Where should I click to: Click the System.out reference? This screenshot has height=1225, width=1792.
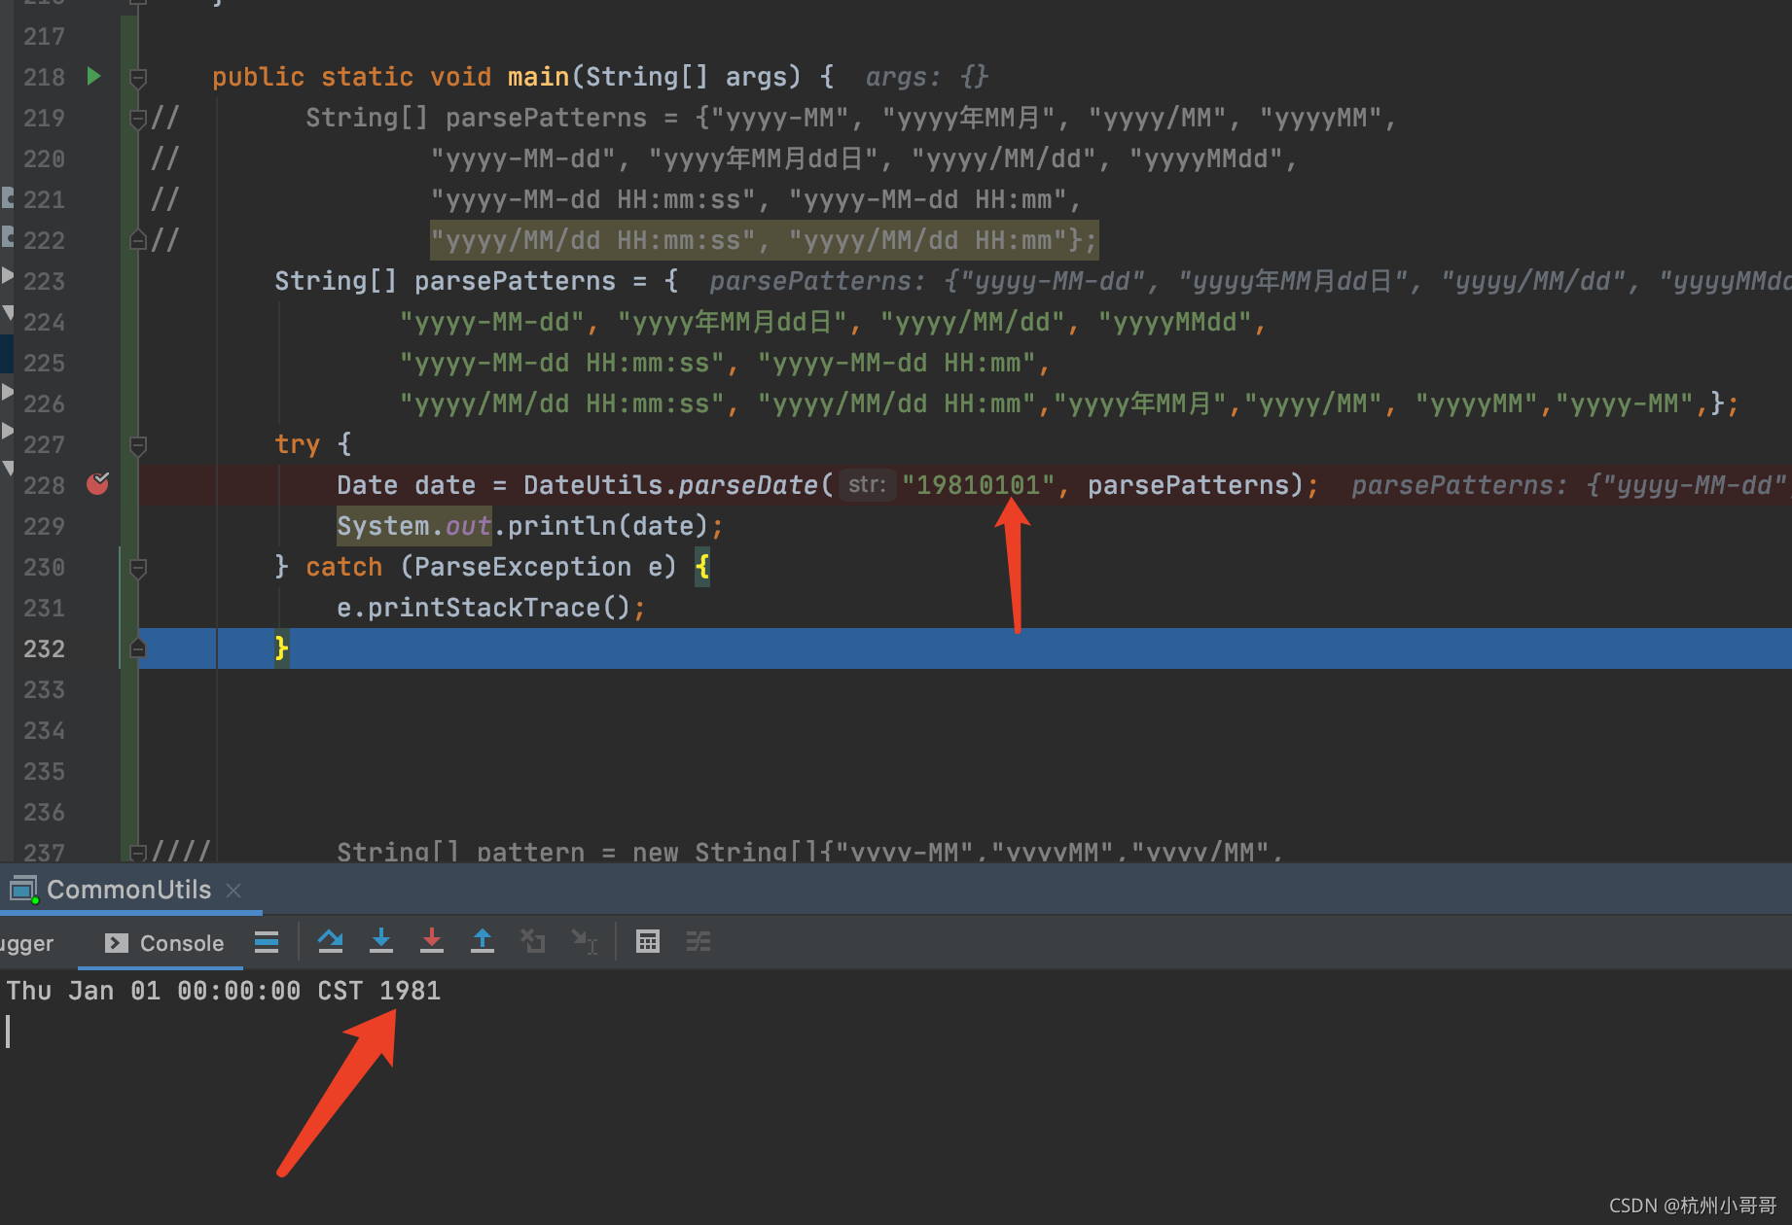[x=413, y=526]
